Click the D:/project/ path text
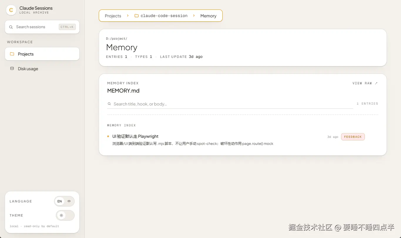Image resolution: width=401 pixels, height=238 pixels. click(x=117, y=38)
